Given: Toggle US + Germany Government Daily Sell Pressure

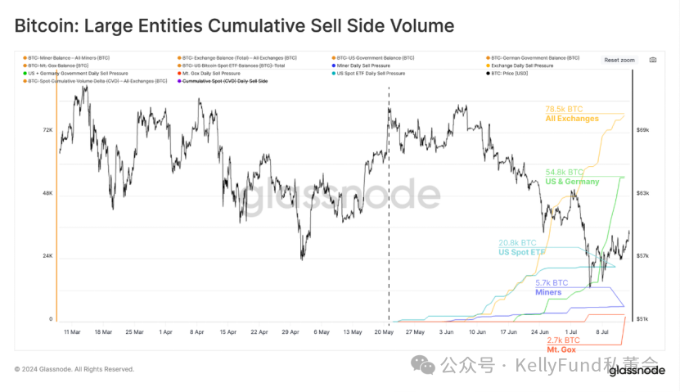Looking at the screenshot, I should (75, 74).
